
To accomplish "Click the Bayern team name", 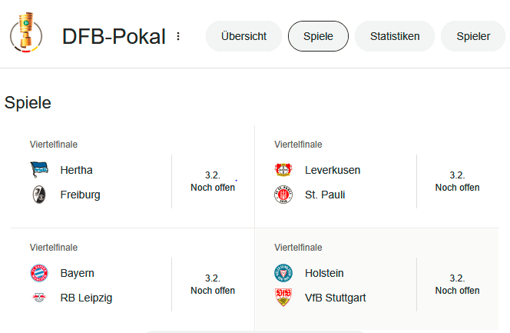I will 77,273.
